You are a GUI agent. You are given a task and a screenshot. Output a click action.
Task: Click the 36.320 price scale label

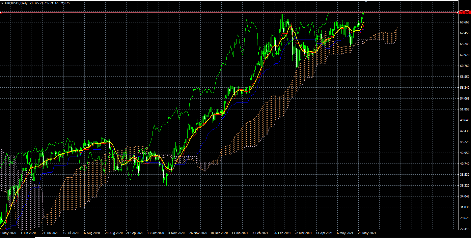click(x=464, y=186)
